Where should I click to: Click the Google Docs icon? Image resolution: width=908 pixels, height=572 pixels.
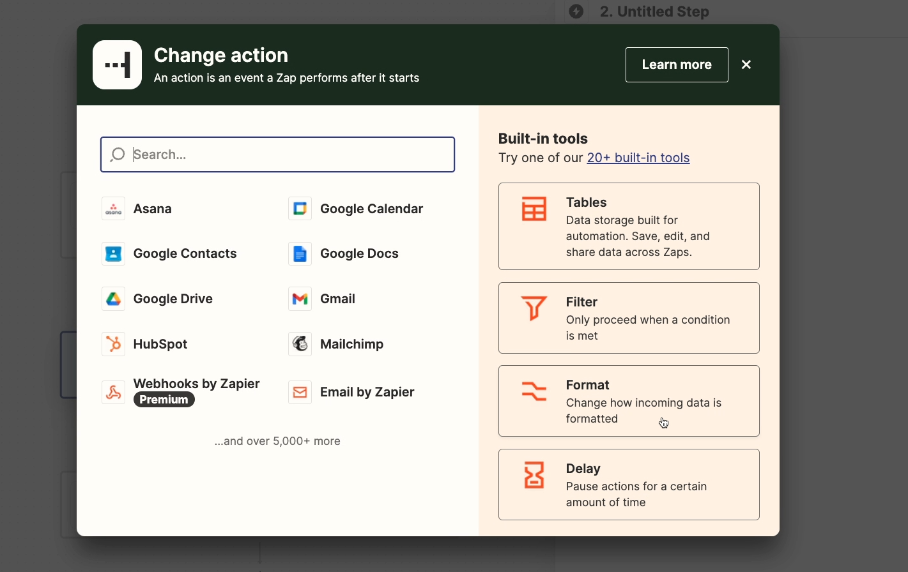(300, 253)
